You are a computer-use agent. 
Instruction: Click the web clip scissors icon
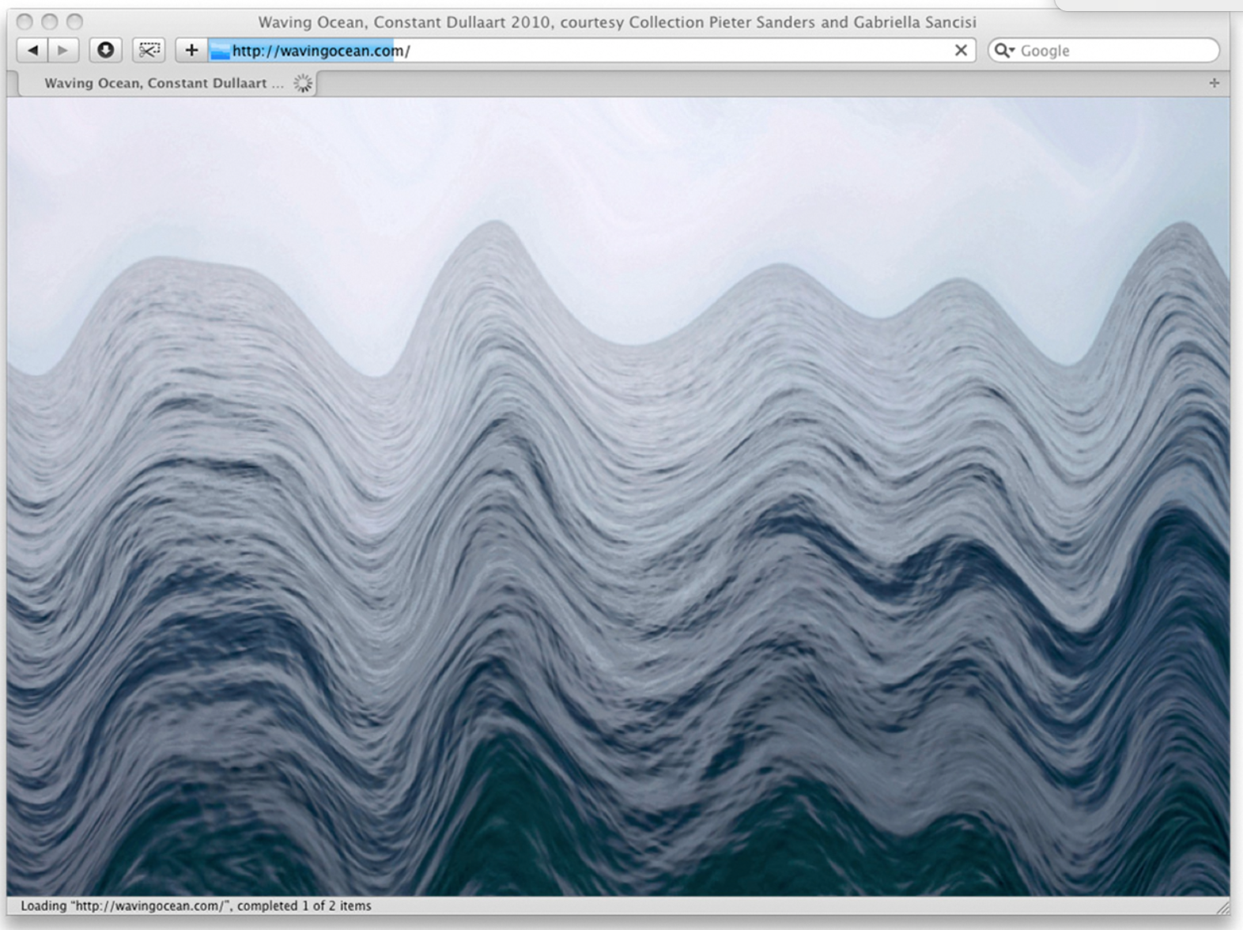(149, 51)
